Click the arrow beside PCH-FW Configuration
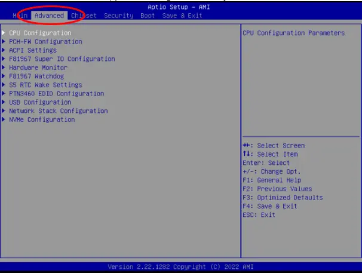The height and width of the screenshot is (273, 362). click(4, 42)
